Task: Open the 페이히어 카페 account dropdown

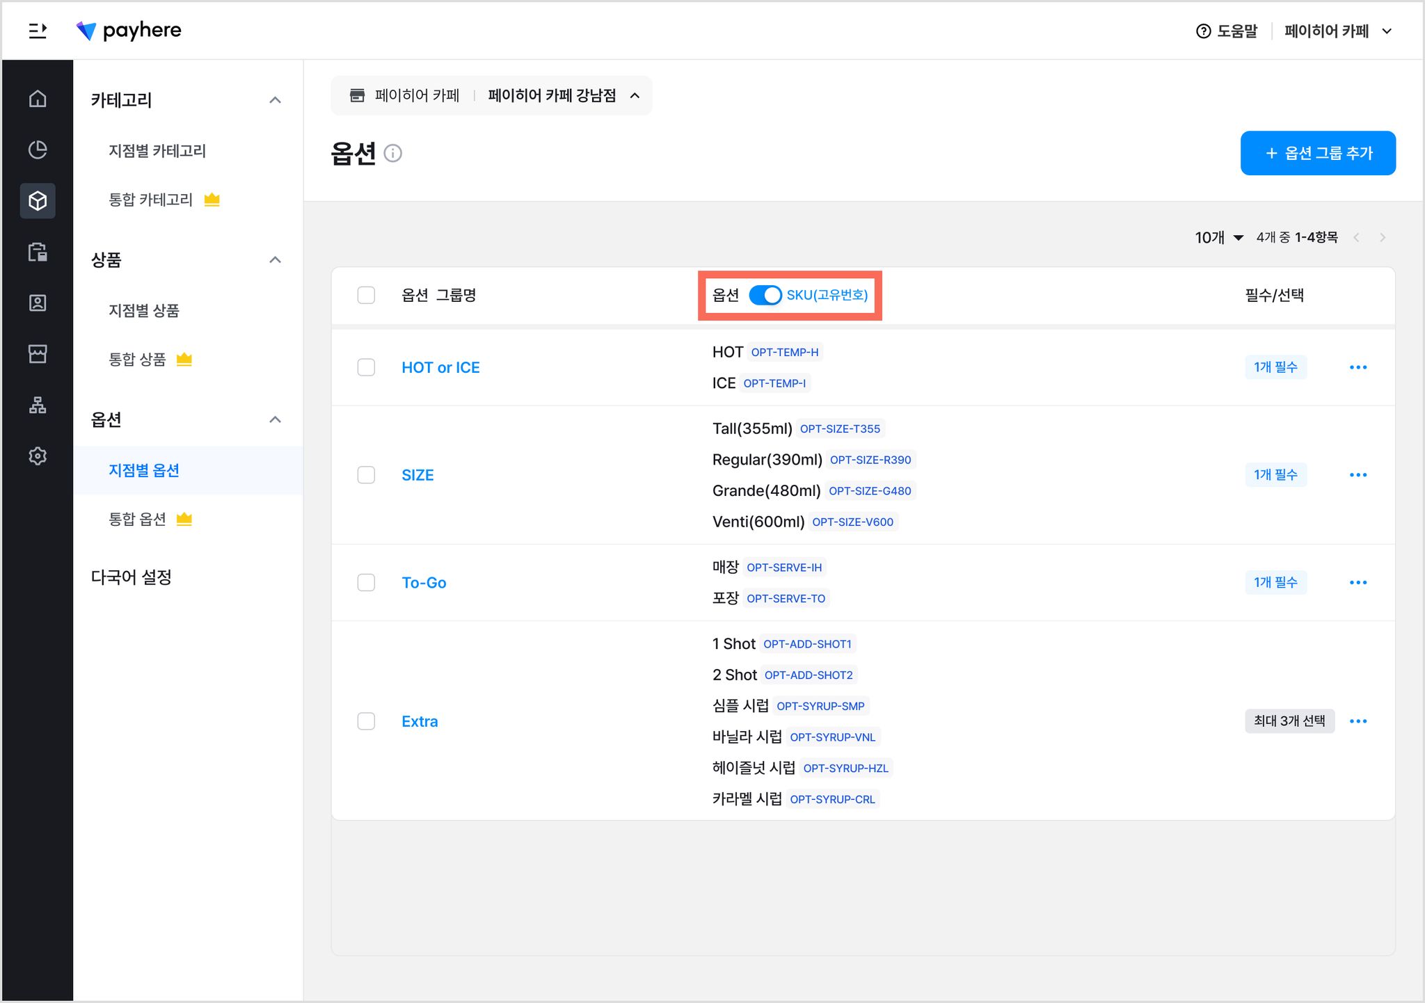Action: (x=1338, y=31)
